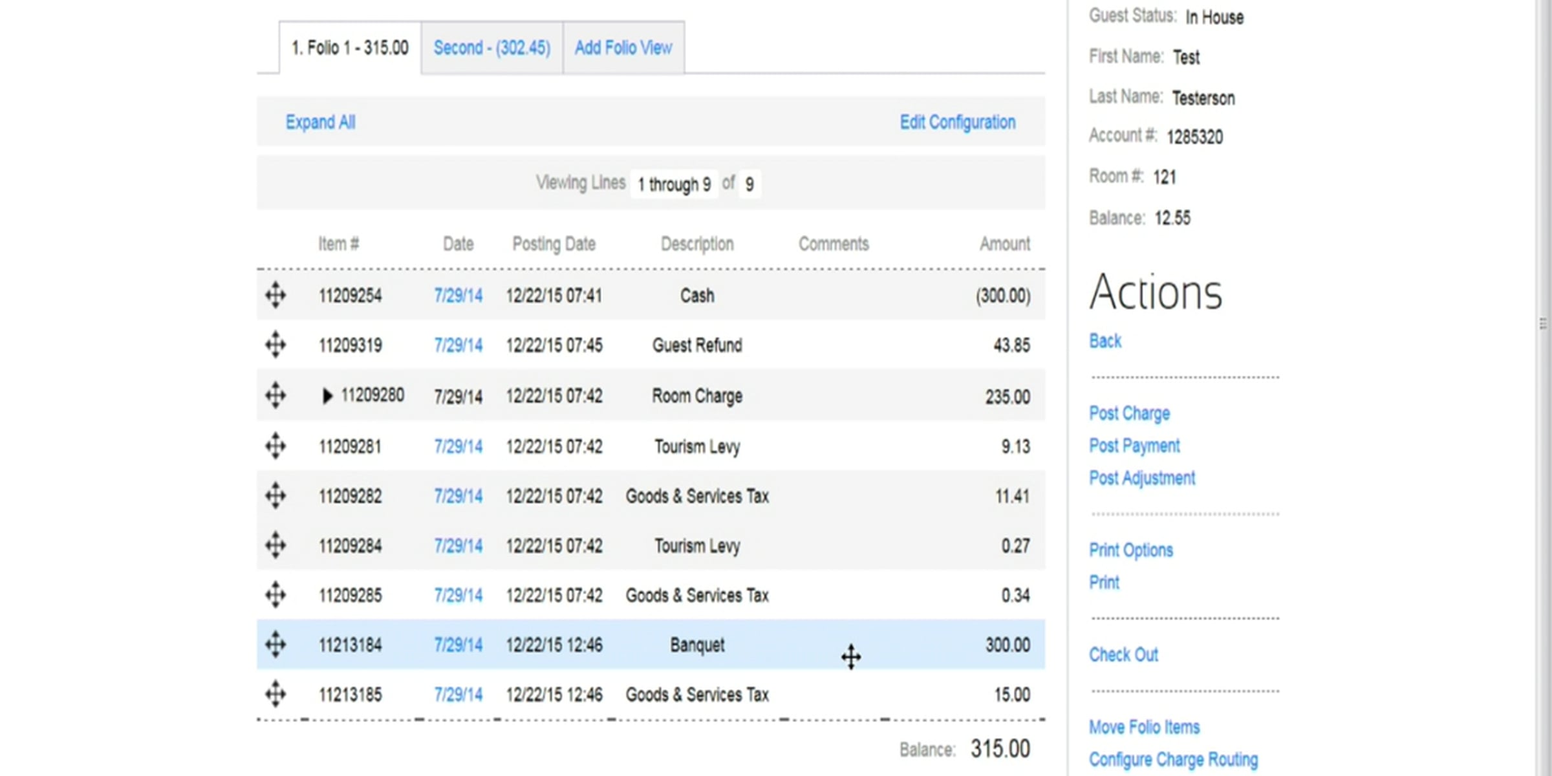This screenshot has height=776, width=1552.
Task: Click the right-side vertical scrollbar grip
Action: (x=1543, y=323)
